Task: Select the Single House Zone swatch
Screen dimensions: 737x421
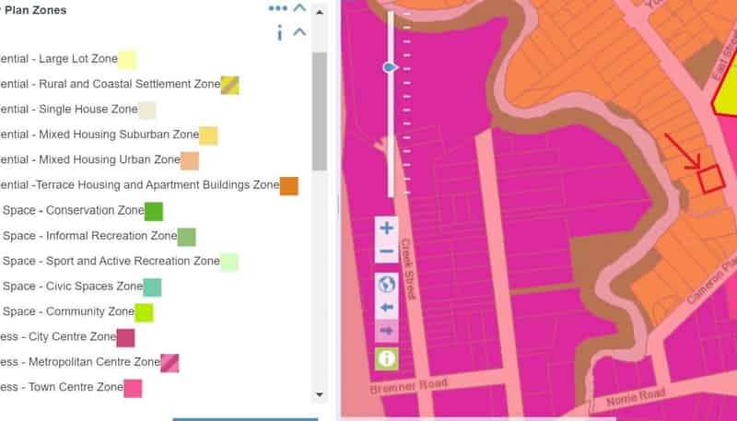Action: coord(147,111)
